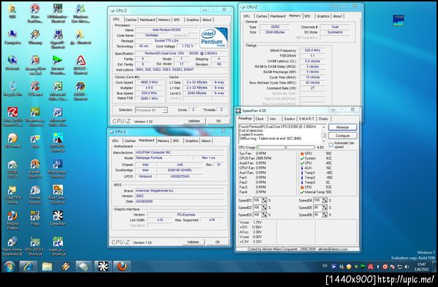
Task: Adjust the Speed05 spinner arrows
Action: click(x=324, y=208)
